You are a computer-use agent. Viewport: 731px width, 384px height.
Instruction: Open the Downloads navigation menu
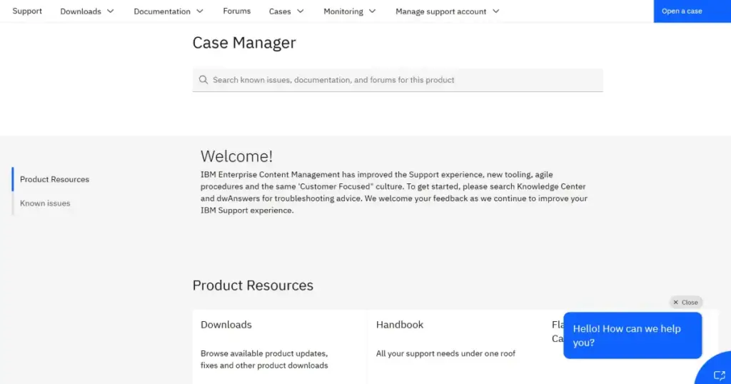(x=86, y=11)
